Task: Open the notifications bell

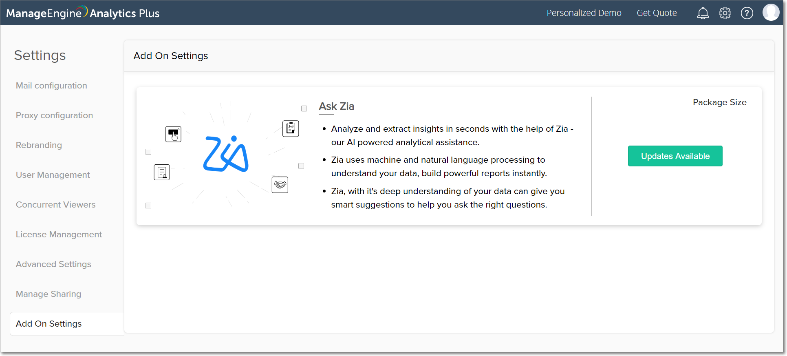Action: [x=703, y=13]
